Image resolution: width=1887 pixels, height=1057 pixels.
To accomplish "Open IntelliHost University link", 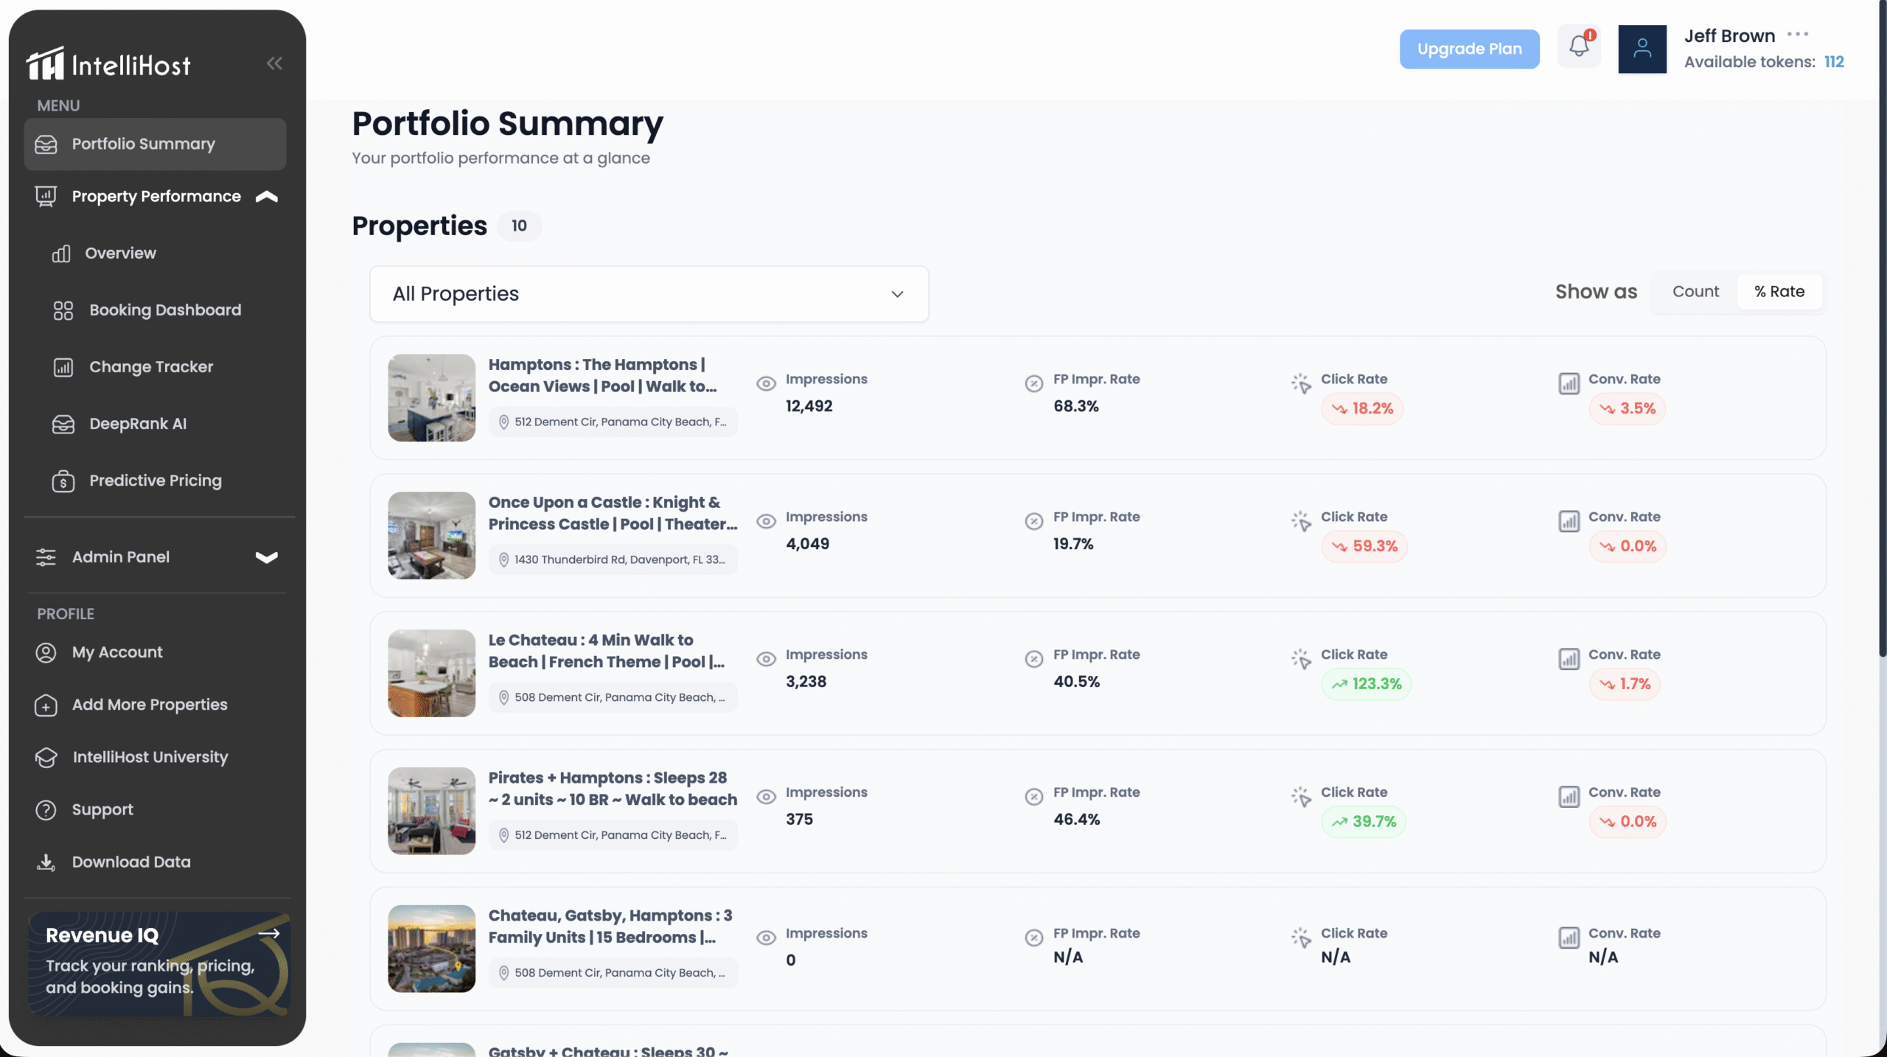I will (150, 757).
